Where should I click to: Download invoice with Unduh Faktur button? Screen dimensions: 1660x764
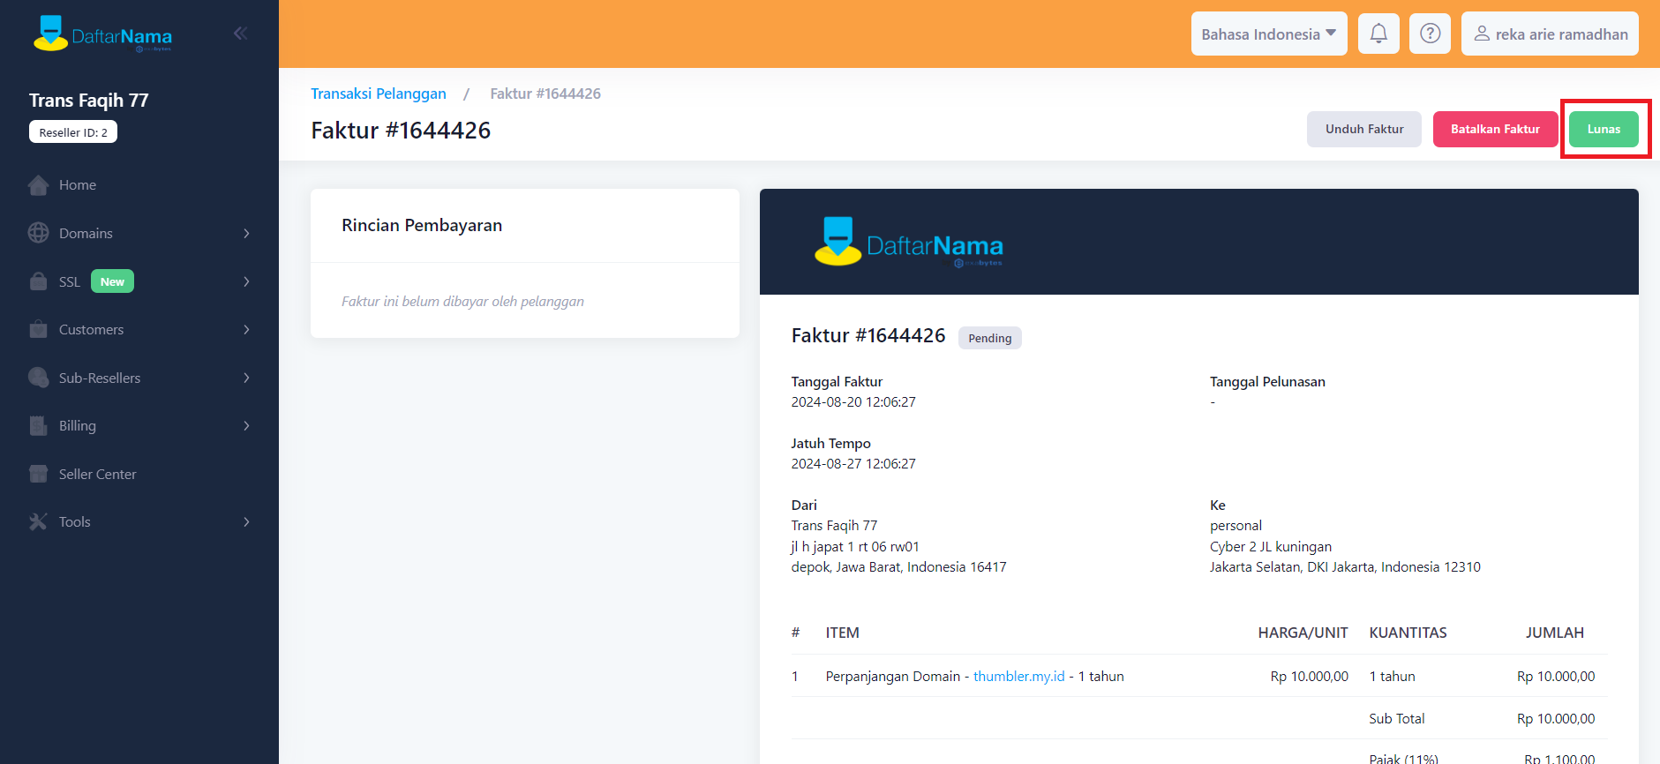click(x=1364, y=129)
